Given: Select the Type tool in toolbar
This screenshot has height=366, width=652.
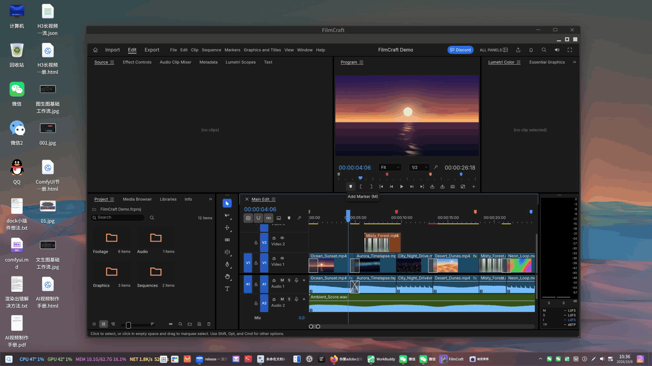Looking at the screenshot, I should pos(227,289).
